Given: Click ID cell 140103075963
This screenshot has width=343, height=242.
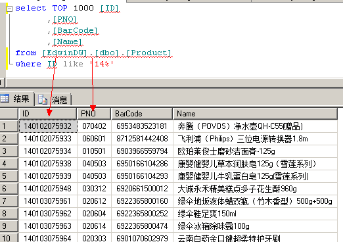Looking at the screenshot, I should tap(48, 226).
